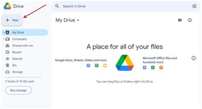
Task: Click the My Drive sidebar drive icon
Action: point(8,32)
